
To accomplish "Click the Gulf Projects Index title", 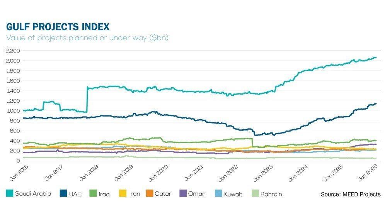I will coord(58,27).
